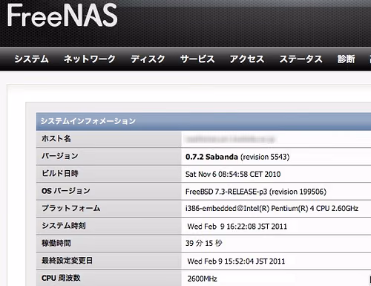Click the i386-embedded Pentium 4 platform value
Screen dimensions: 371x286
coord(272,209)
